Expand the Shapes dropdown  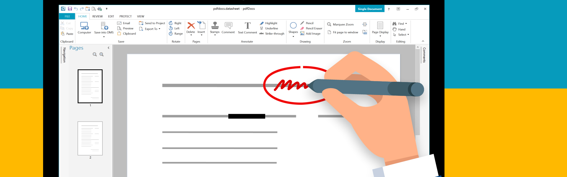(293, 36)
